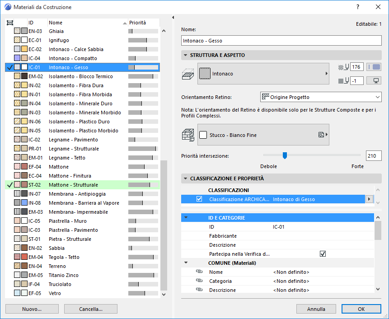The image size is (389, 319).
Task: Toggle the Classificazione ARCHICAD checkbox
Action: click(x=199, y=199)
